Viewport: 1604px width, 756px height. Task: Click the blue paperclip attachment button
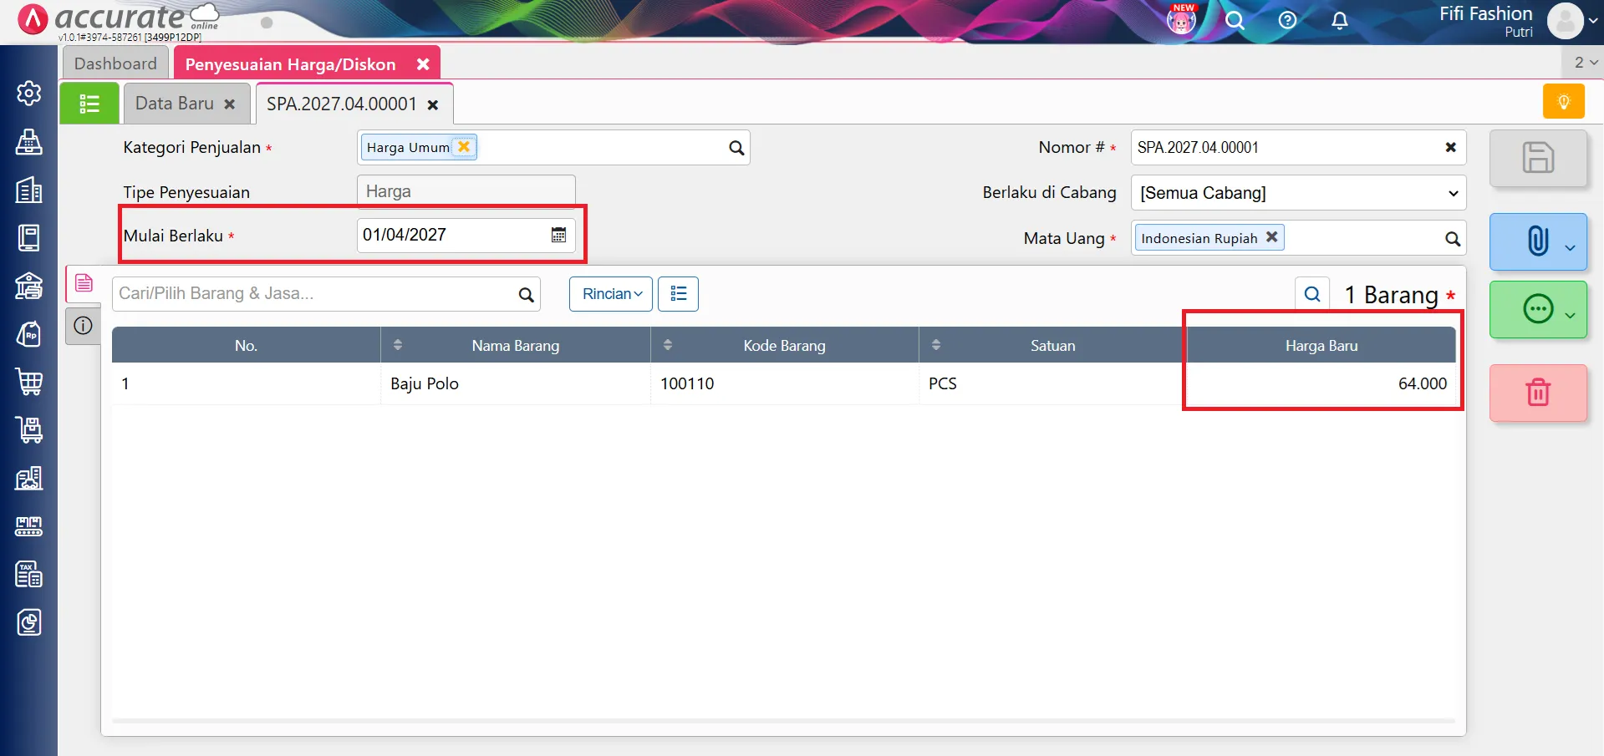pyautogui.click(x=1538, y=241)
